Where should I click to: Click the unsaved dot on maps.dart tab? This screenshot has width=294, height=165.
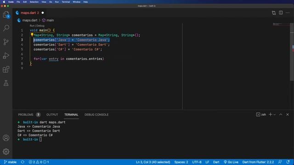pyautogui.click(x=43, y=13)
